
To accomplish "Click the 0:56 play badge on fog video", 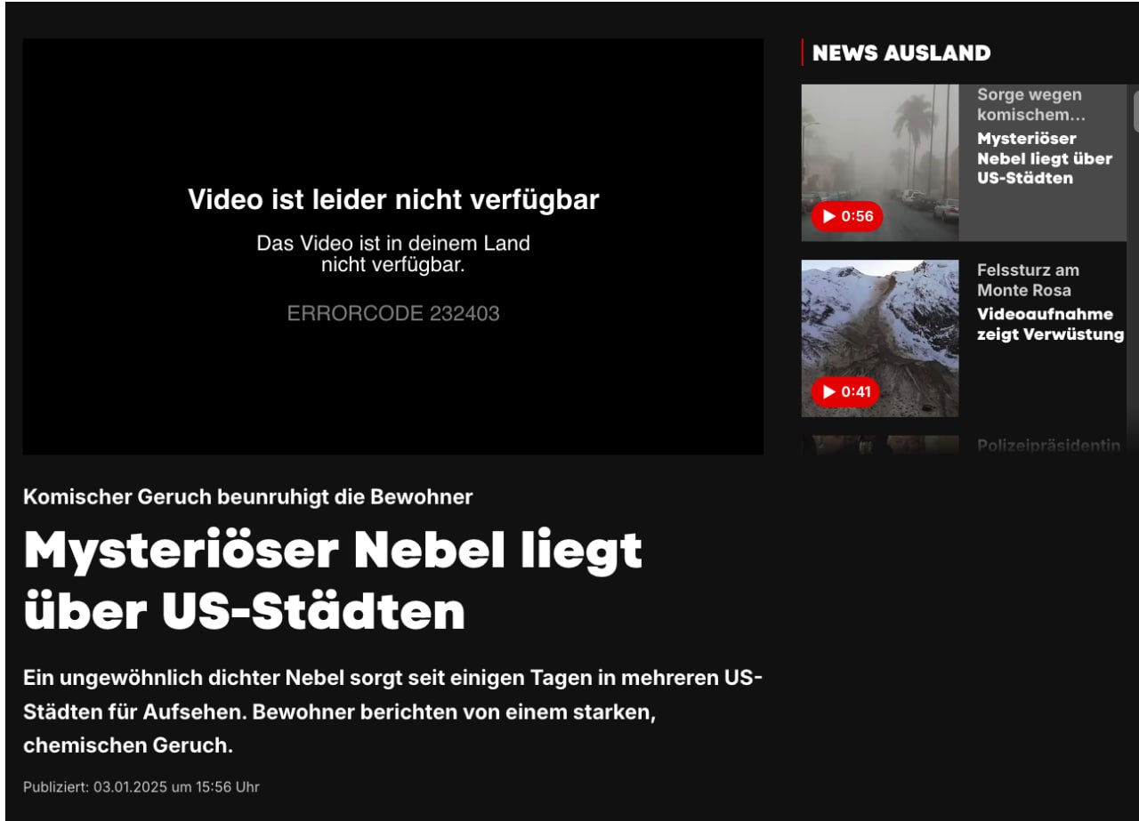I will (x=846, y=216).
